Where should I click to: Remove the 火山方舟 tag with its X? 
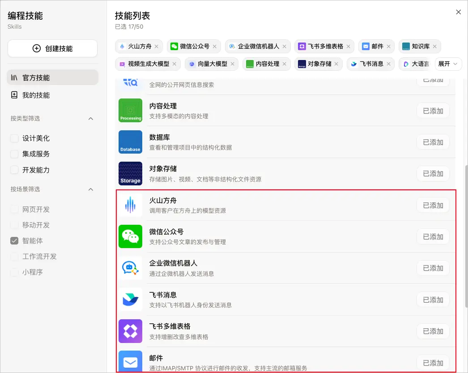point(157,47)
